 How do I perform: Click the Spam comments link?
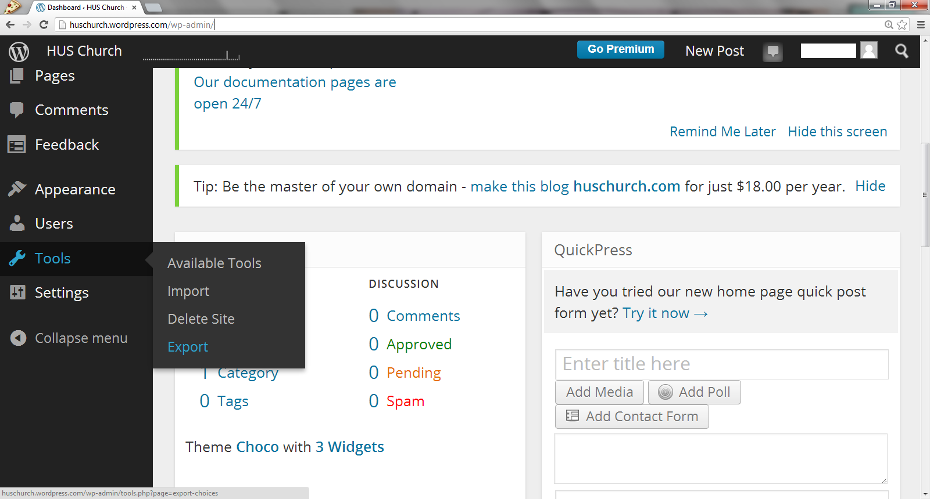click(x=405, y=401)
